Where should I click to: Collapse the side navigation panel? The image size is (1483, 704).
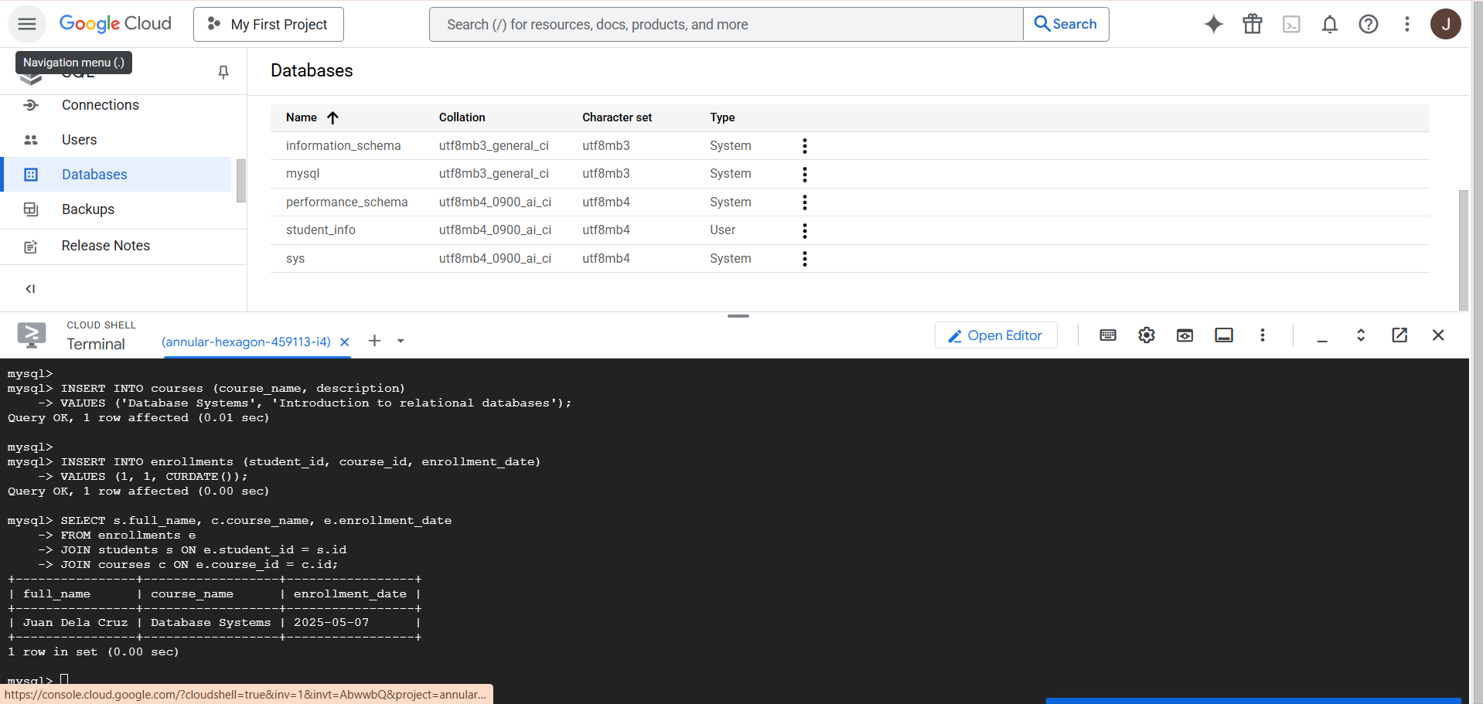(x=30, y=289)
